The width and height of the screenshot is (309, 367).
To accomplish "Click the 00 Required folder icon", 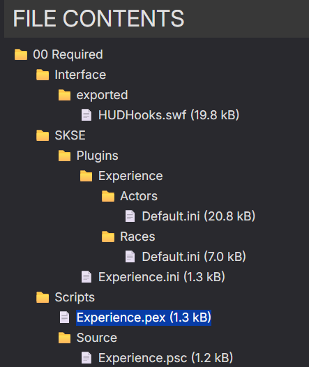I will 21,54.
